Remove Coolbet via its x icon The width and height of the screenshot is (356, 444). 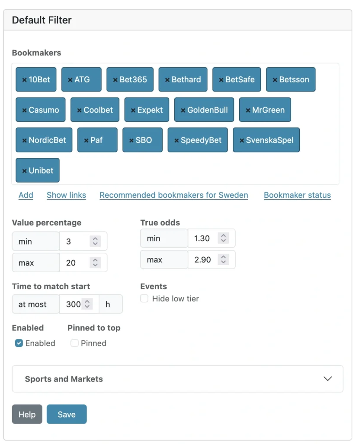pyautogui.click(x=80, y=111)
